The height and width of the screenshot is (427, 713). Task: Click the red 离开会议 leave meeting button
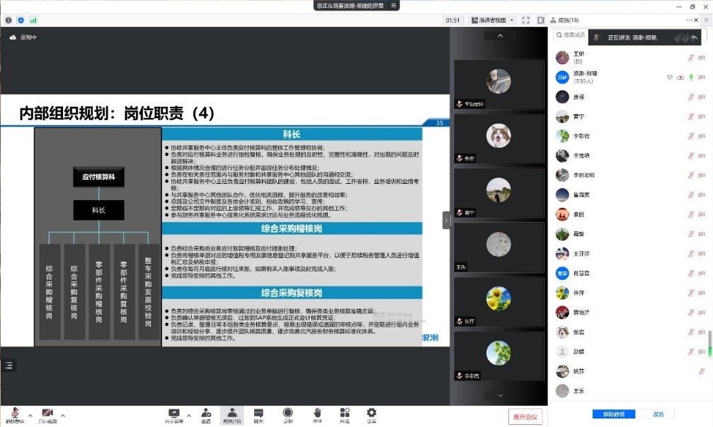[x=525, y=416]
